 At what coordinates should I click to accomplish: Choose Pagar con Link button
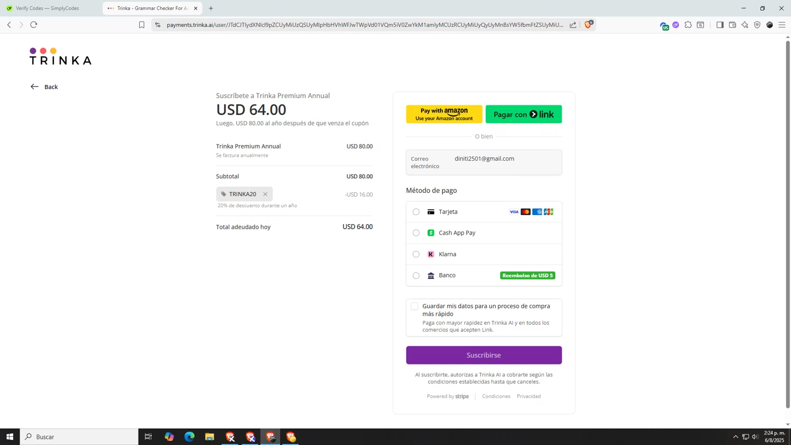point(524,114)
